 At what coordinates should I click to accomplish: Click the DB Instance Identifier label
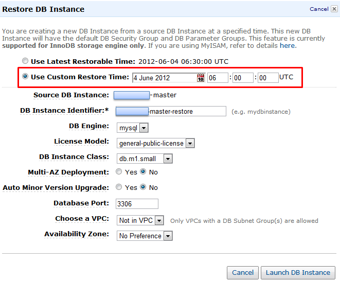pyautogui.click(x=64, y=111)
